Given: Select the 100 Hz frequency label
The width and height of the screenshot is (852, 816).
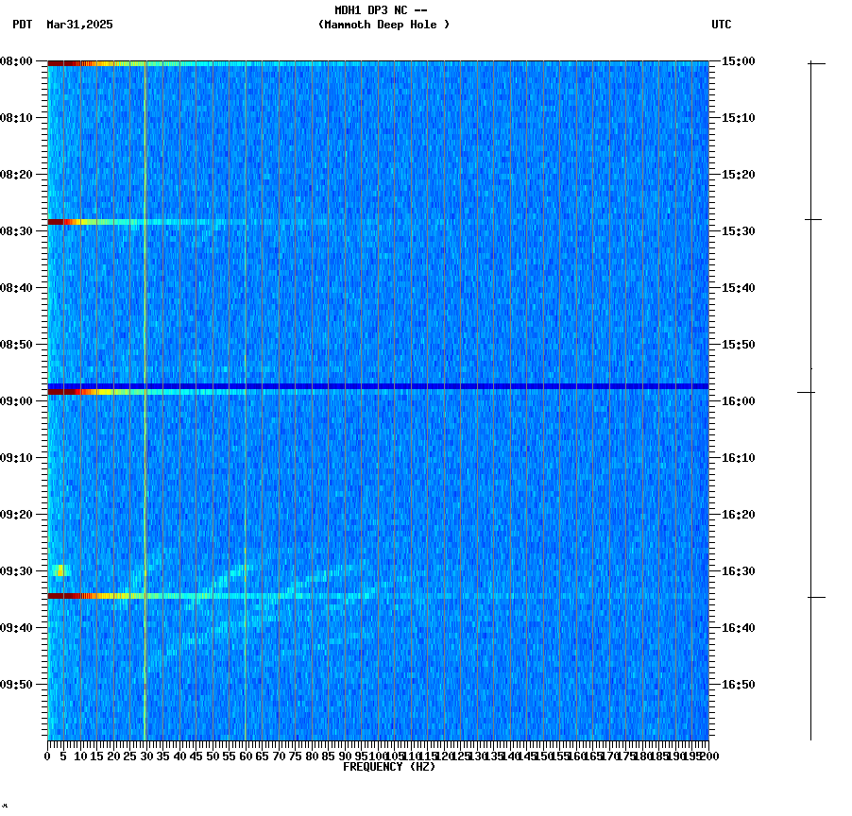Looking at the screenshot, I should 377,756.
